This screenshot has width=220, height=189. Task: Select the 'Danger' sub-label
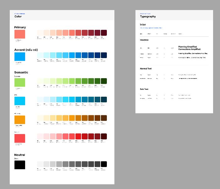tap(17, 132)
